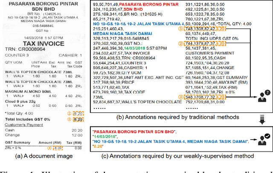The image size is (273, 173).
Task: Click line '393,1644,230,46,AMOUNT (RM)'
Action: click(x=216, y=82)
